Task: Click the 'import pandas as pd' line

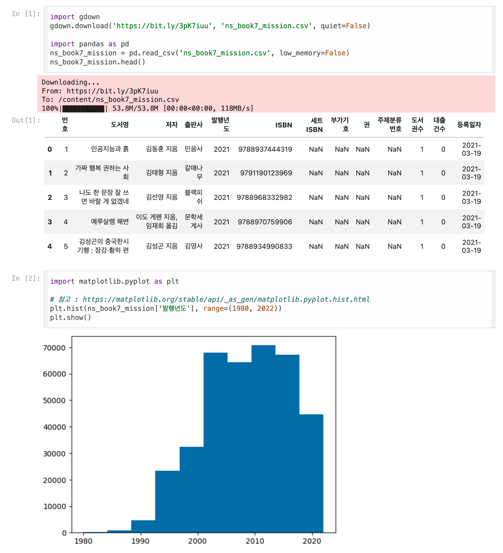Action: click(x=89, y=44)
